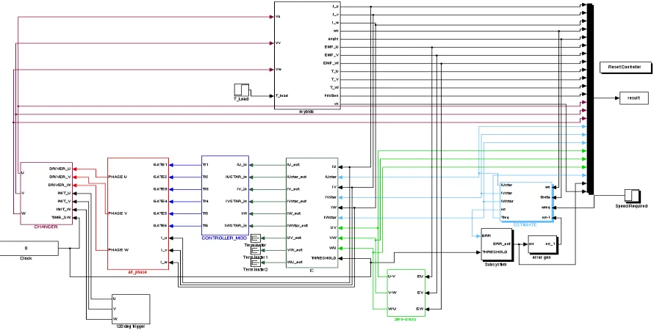Click the T_W output port of mybldc
This screenshot has height=330, width=654.
335,87
